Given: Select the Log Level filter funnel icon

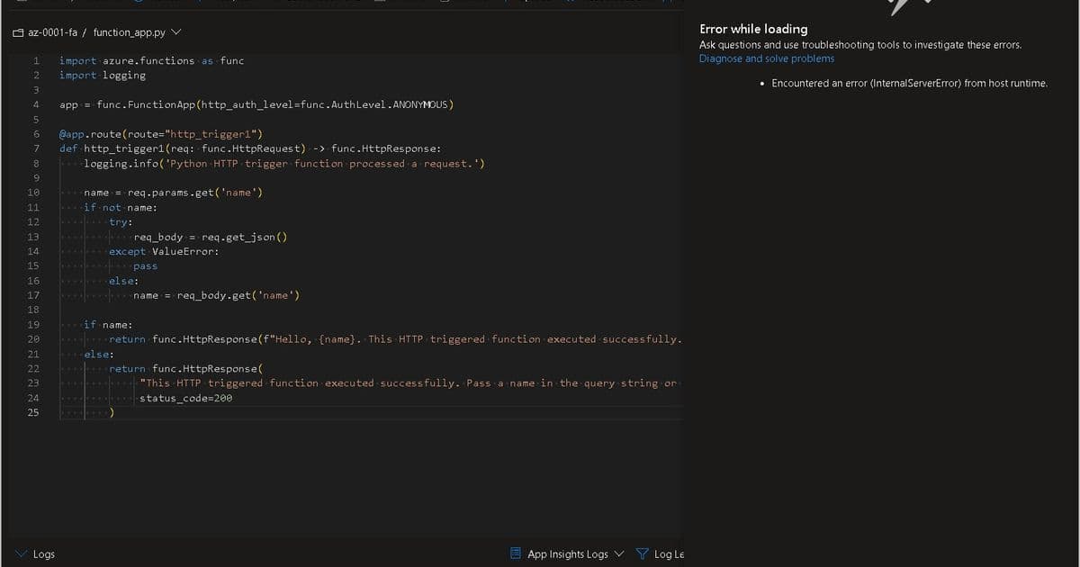Looking at the screenshot, I should pyautogui.click(x=642, y=553).
